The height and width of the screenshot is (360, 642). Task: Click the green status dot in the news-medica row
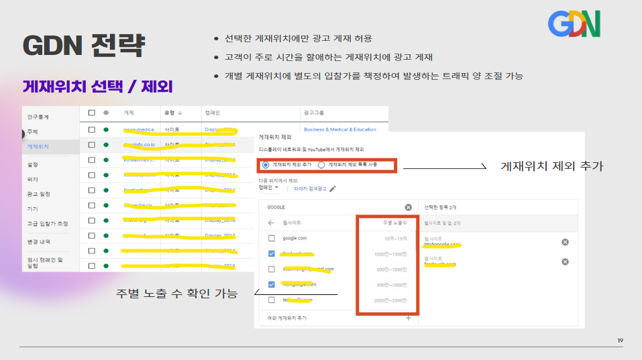coord(106,129)
